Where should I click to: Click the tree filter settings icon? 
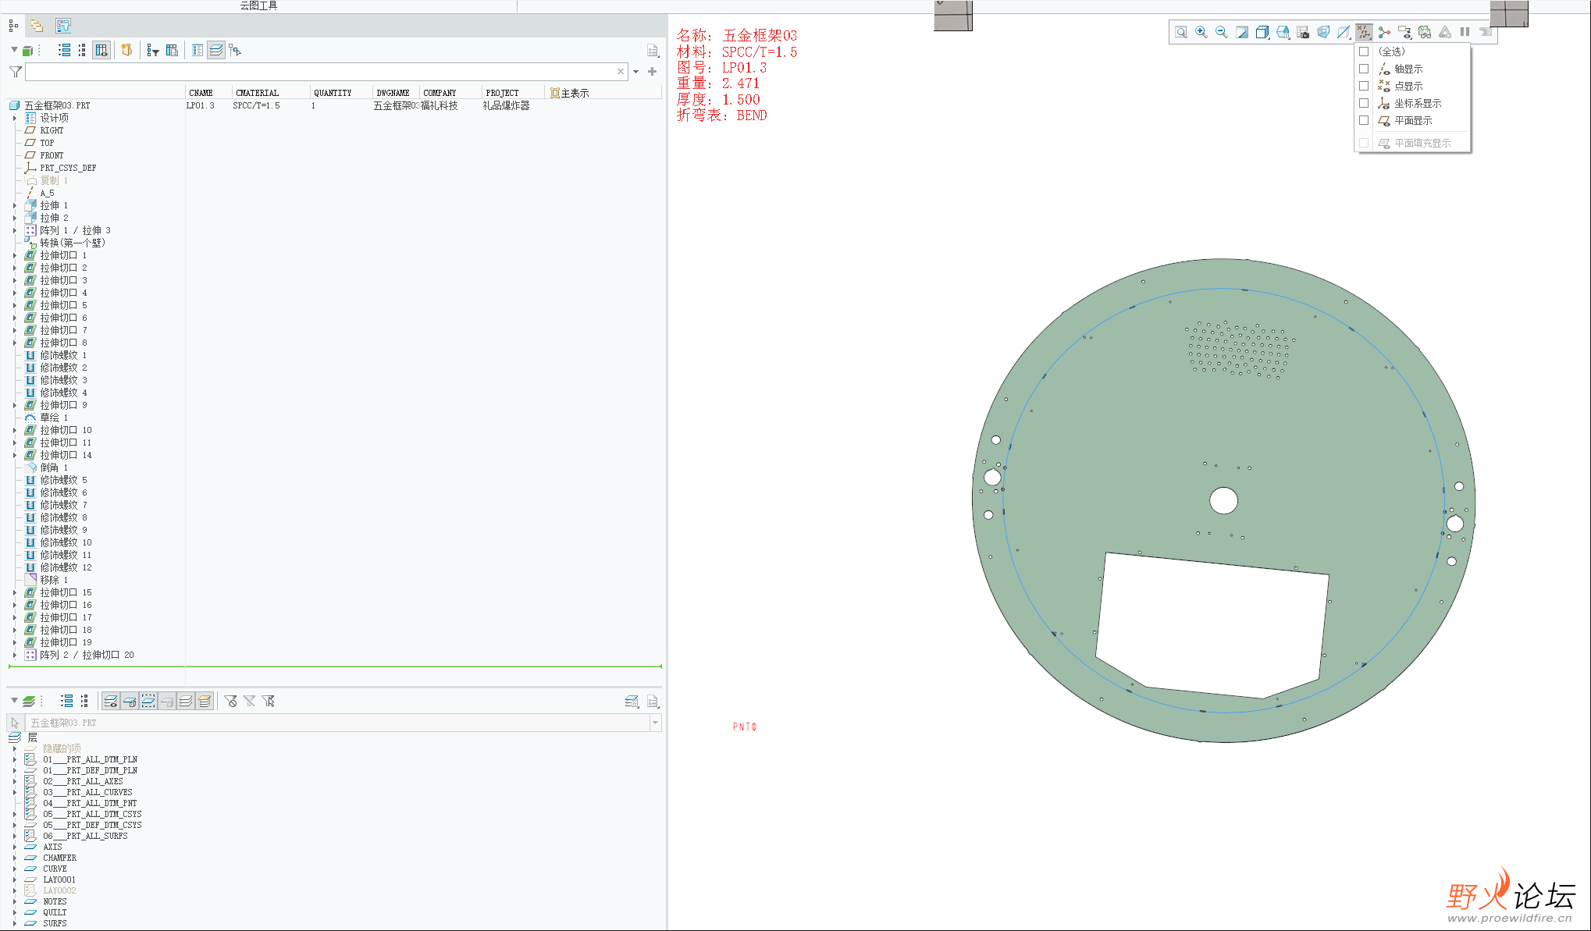[x=153, y=50]
